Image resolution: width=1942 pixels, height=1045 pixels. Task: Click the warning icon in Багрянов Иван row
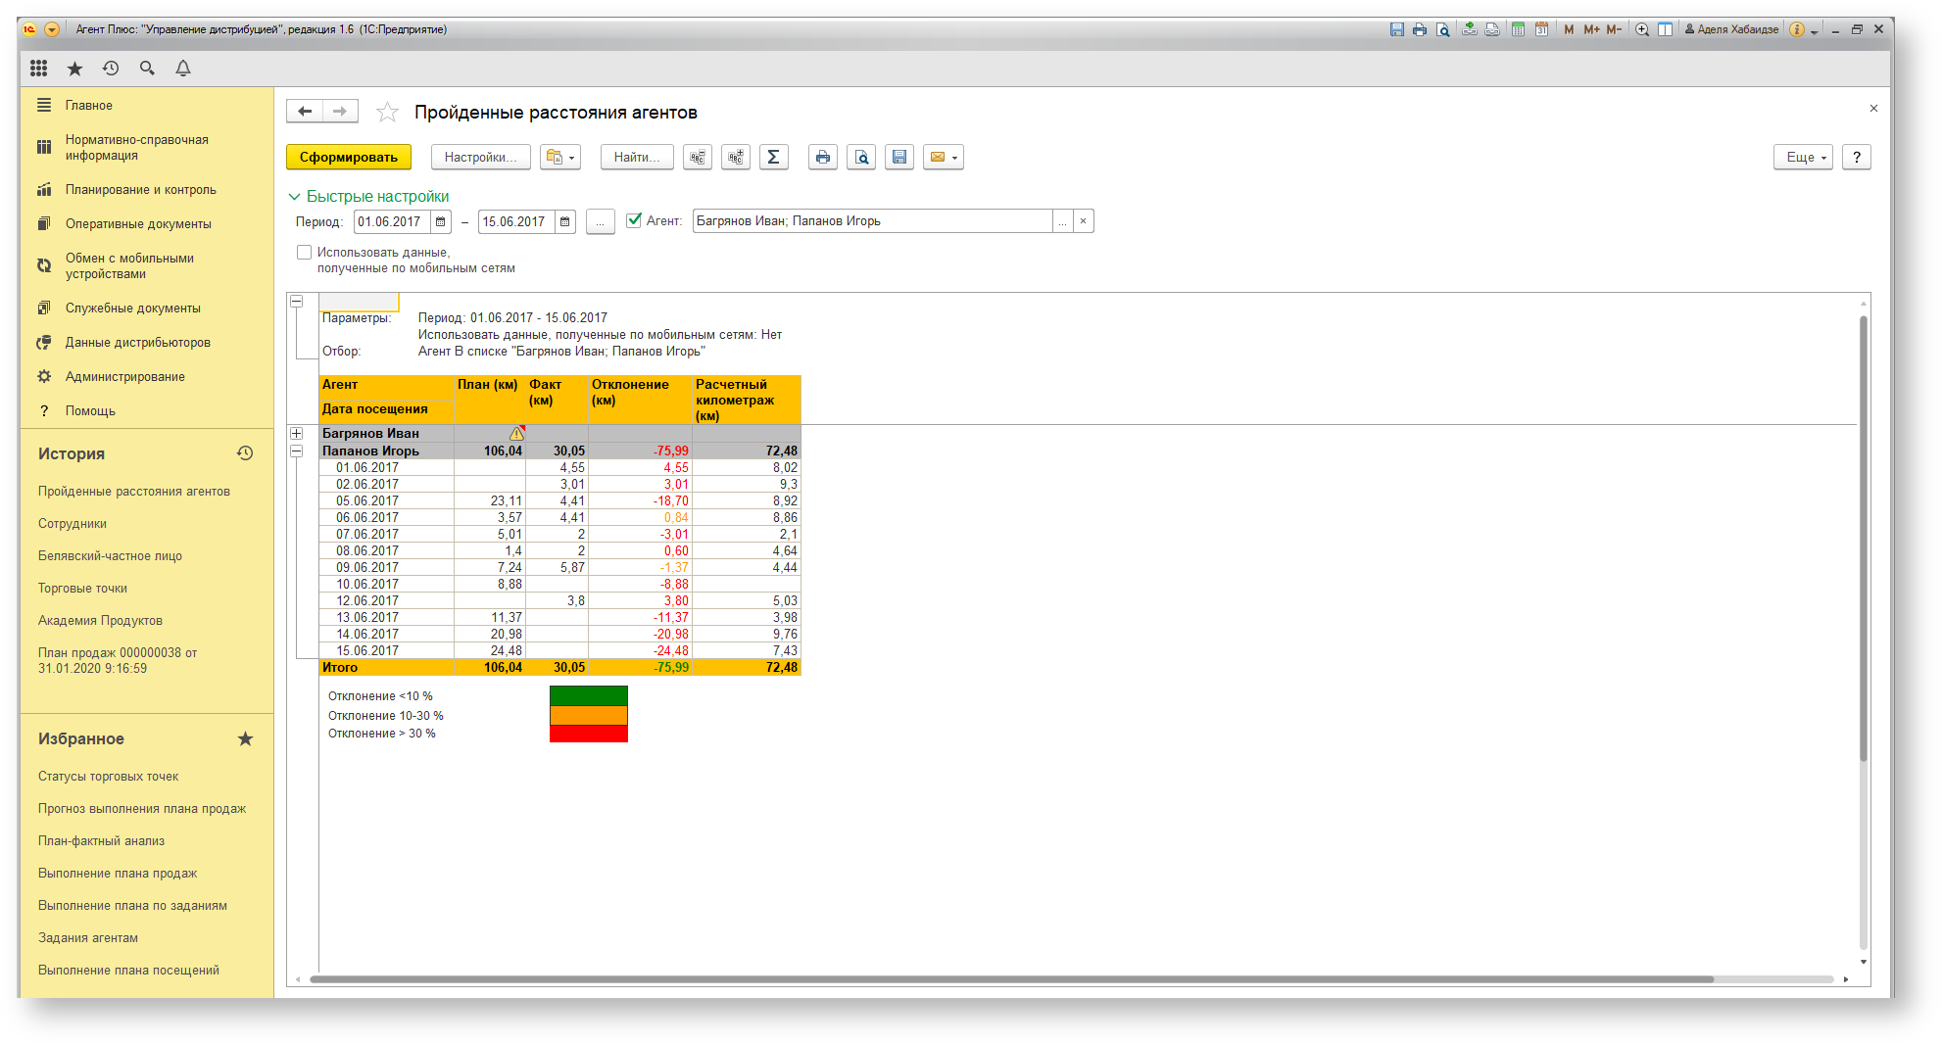(x=516, y=433)
